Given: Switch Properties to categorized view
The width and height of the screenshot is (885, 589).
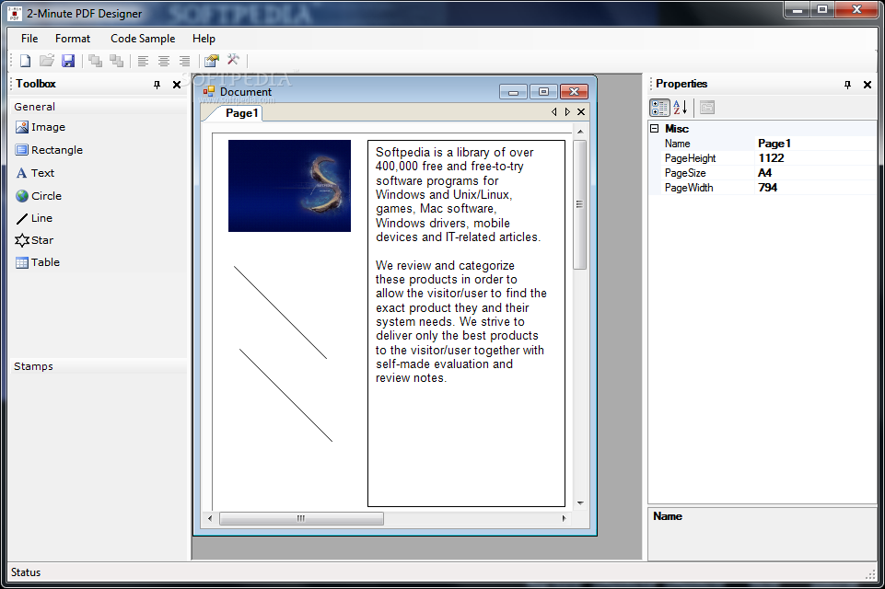Looking at the screenshot, I should click(x=659, y=107).
